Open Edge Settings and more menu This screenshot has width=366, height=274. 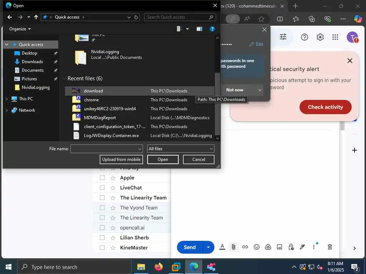(343, 19)
